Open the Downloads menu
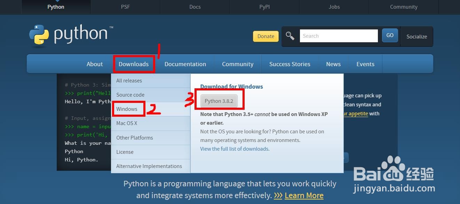Image resolution: width=460 pixels, height=204 pixels. pos(134,64)
